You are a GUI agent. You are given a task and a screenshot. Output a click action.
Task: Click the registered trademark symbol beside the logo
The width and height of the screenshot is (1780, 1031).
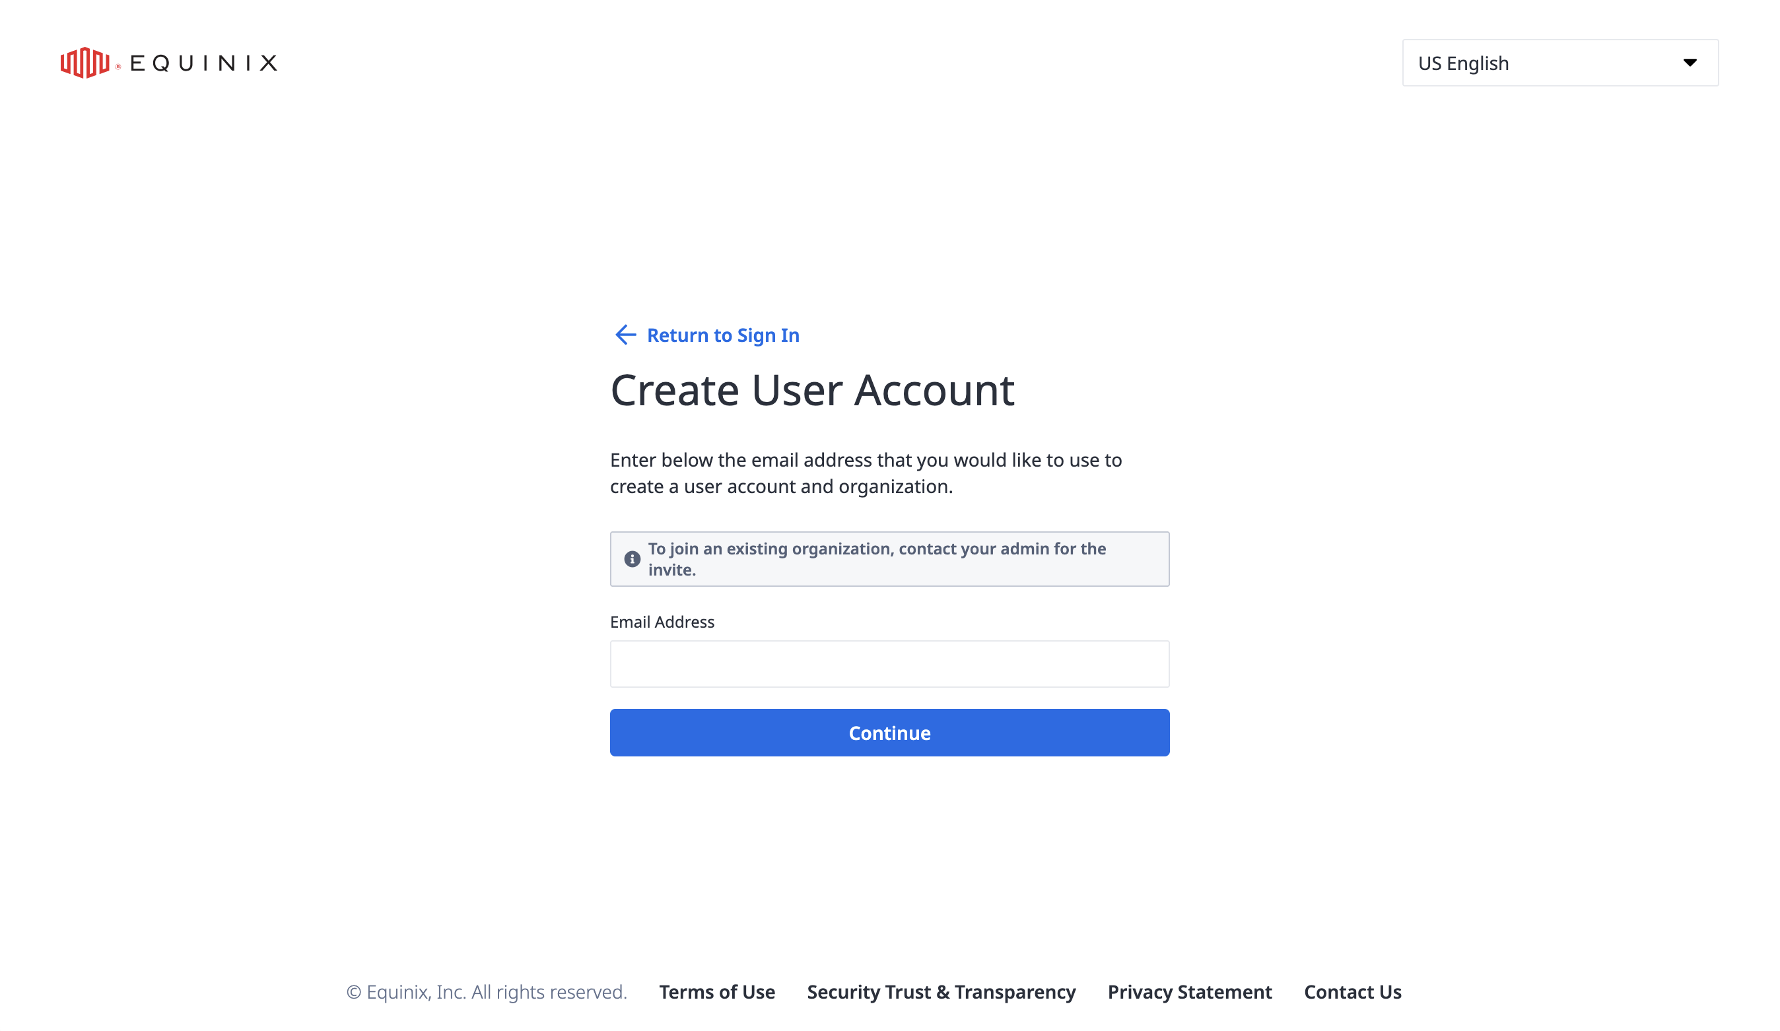pos(118,67)
